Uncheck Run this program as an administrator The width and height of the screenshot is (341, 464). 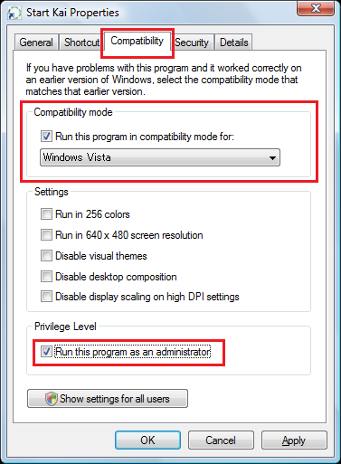pyautogui.click(x=46, y=352)
